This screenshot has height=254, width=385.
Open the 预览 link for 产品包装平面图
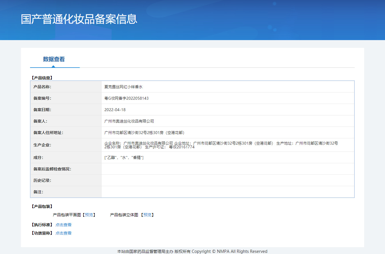pyautogui.click(x=90, y=215)
